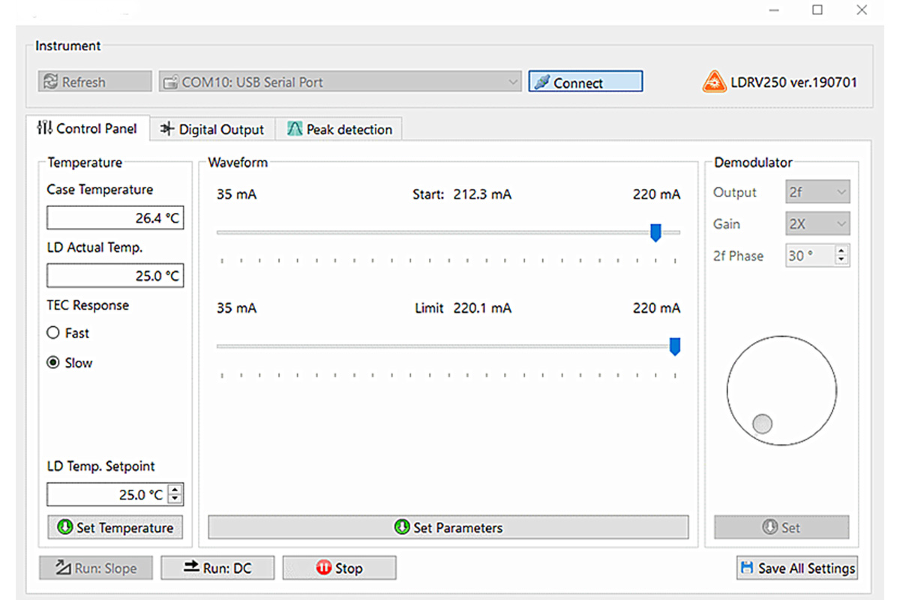Click the Start current slider handle
900x600 pixels.
tap(655, 232)
